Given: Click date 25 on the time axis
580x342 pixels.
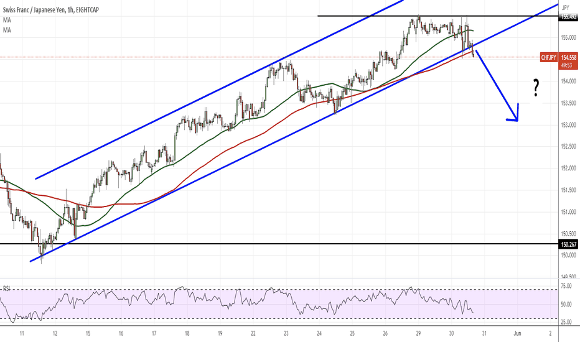Looking at the screenshot, I should pos(352,333).
